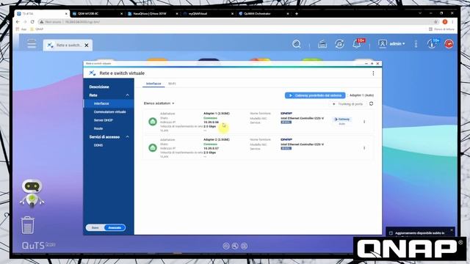Switch to the myQNAPcloud browser tab
This screenshot has width=470, height=264.
pyautogui.click(x=208, y=14)
